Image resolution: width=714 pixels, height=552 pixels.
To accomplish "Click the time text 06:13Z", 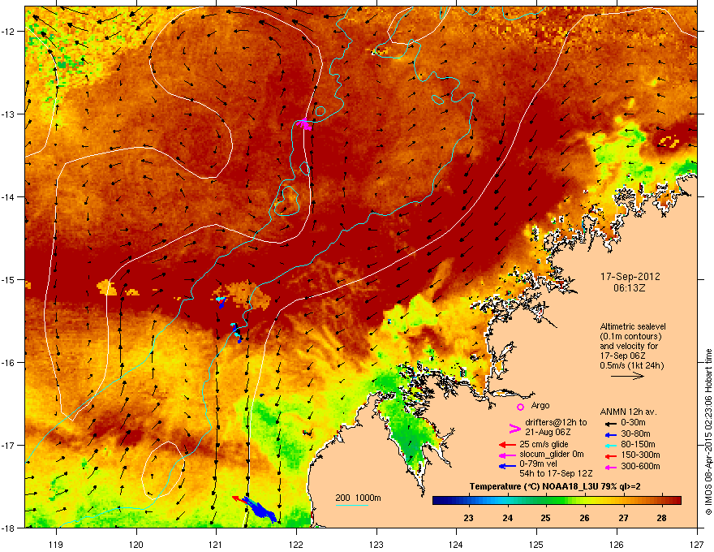I will (630, 288).
